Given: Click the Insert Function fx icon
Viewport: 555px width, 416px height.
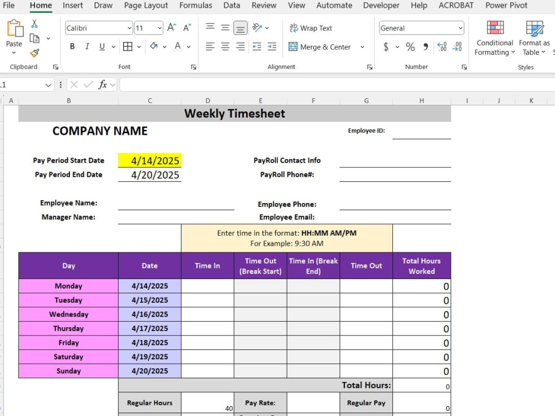Looking at the screenshot, I should (x=103, y=84).
